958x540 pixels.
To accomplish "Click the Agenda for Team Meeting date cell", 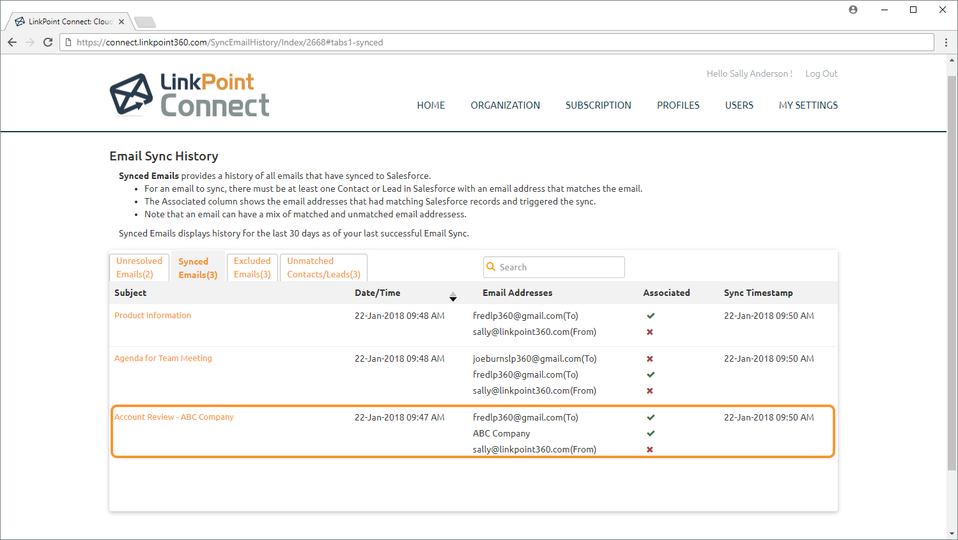I will coord(399,359).
